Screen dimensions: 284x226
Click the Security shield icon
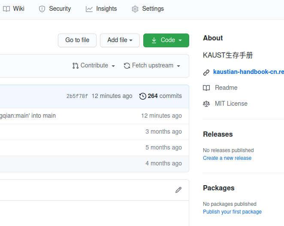point(42,9)
